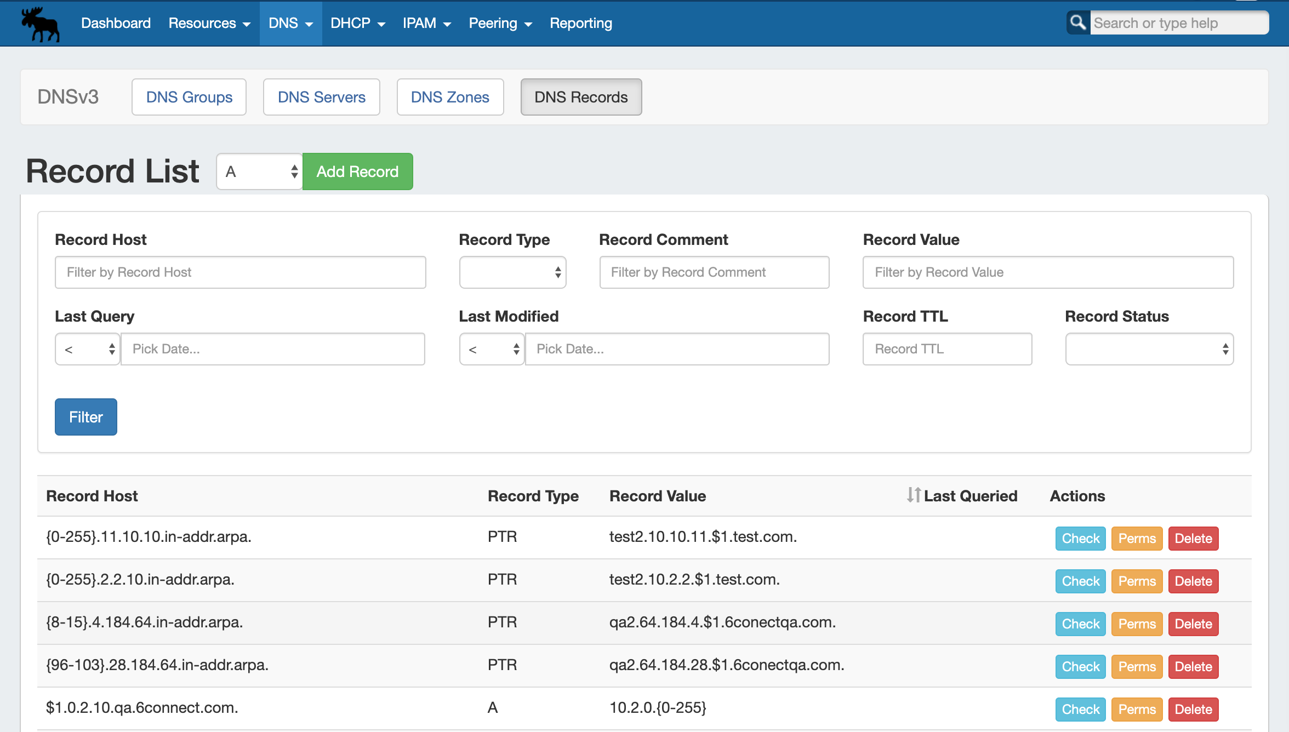Image resolution: width=1289 pixels, height=732 pixels.
Task: Expand the record type selector showing A
Action: coord(260,171)
